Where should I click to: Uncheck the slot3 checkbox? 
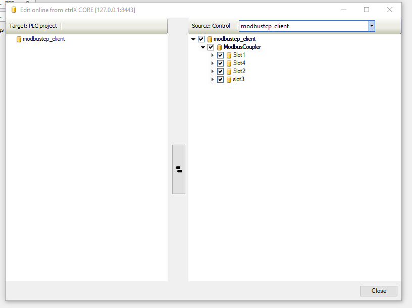(x=221, y=80)
